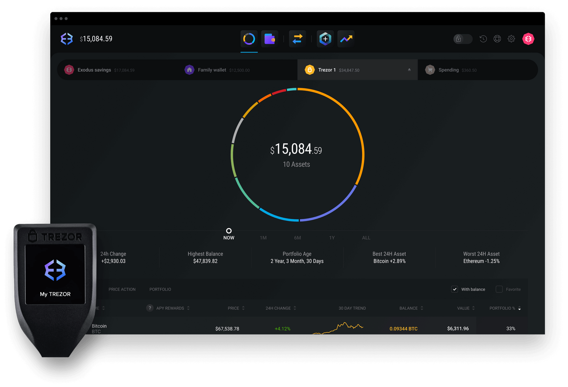Switch to the Price Action tab

click(122, 289)
